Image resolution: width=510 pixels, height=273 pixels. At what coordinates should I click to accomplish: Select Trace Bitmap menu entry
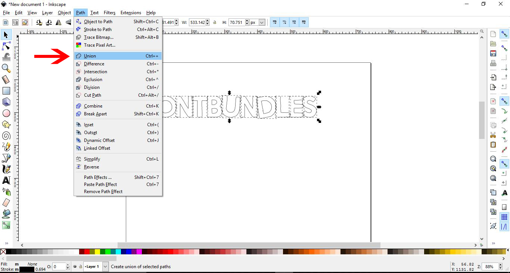point(118,37)
